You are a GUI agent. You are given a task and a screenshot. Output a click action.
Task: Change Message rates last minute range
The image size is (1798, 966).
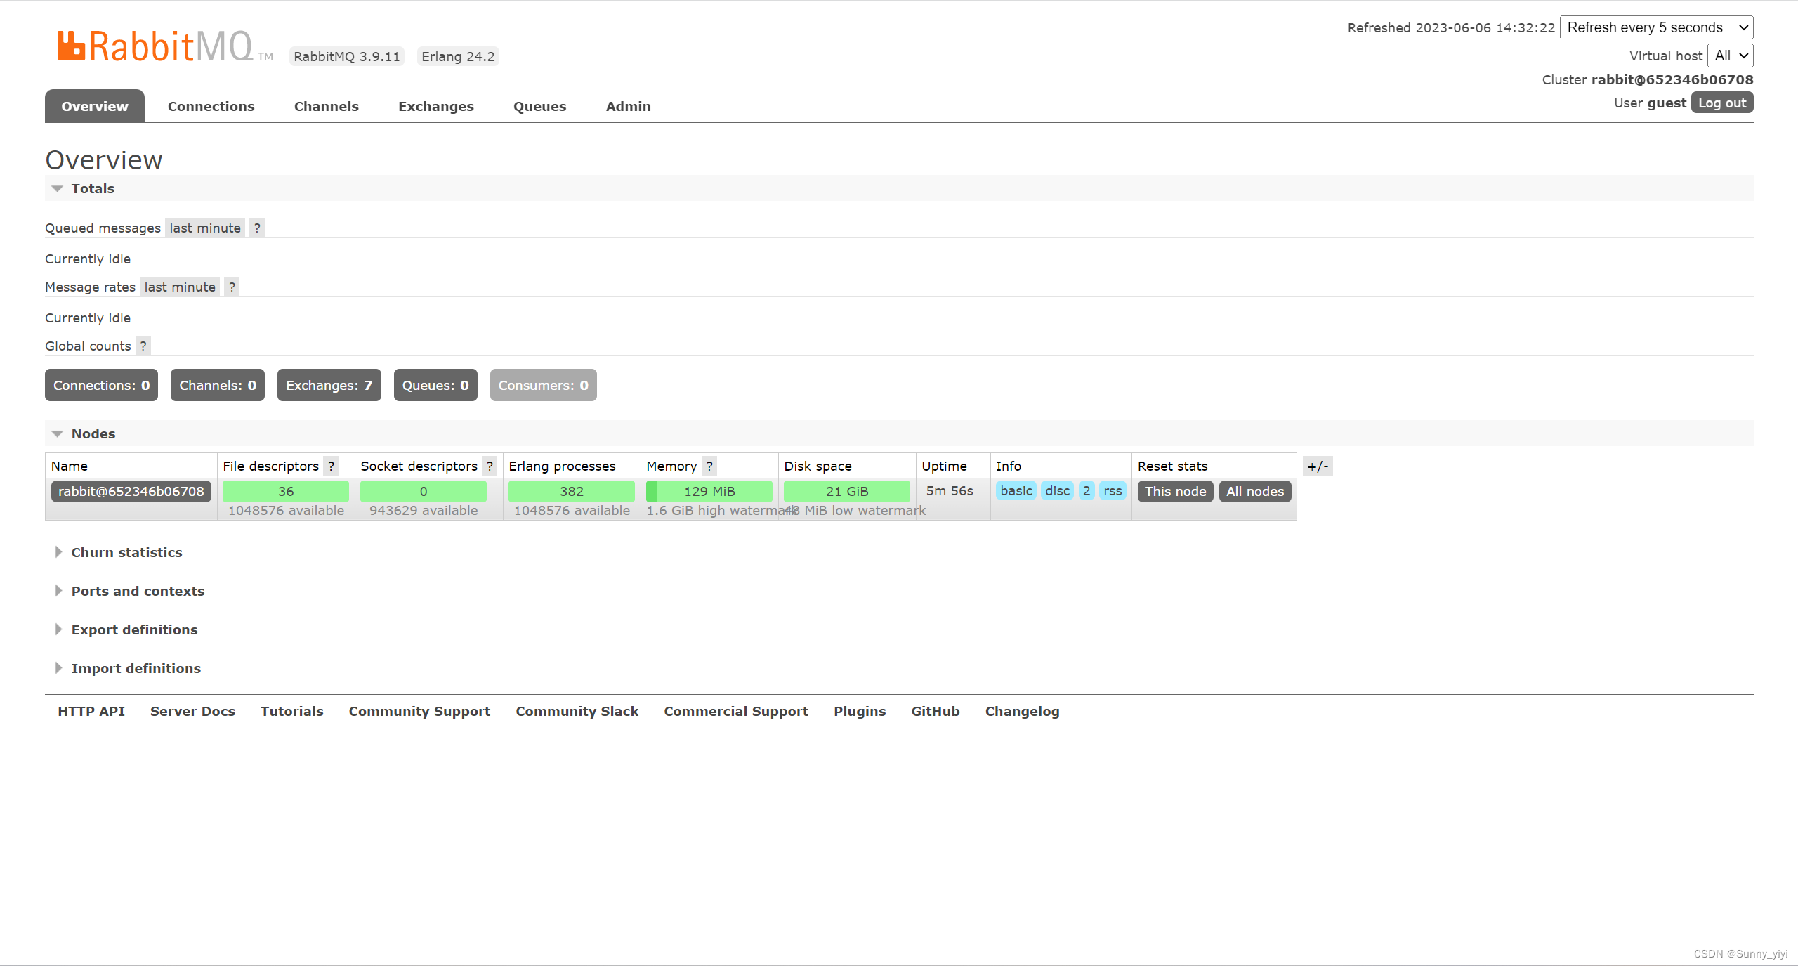(180, 287)
